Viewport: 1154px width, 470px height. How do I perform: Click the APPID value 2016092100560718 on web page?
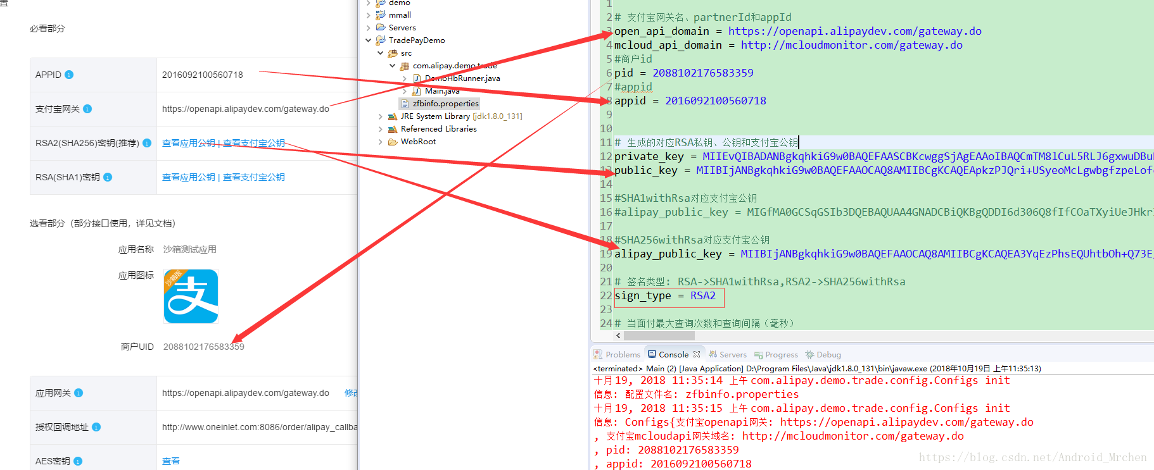203,75
